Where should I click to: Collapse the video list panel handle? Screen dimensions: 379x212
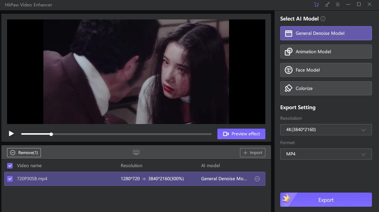pos(136,153)
